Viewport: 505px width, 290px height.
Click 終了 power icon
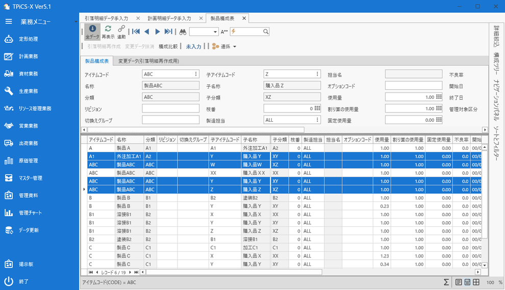pyautogui.click(x=9, y=282)
